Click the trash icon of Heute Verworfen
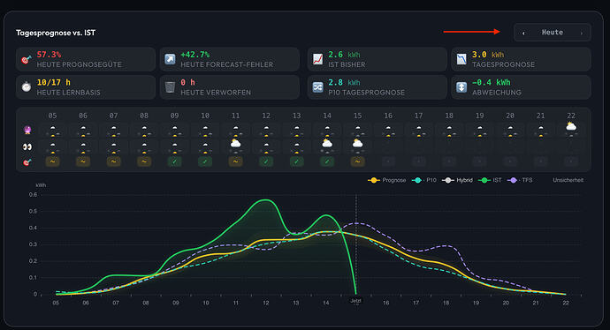The height and width of the screenshot is (330, 610). (170, 87)
